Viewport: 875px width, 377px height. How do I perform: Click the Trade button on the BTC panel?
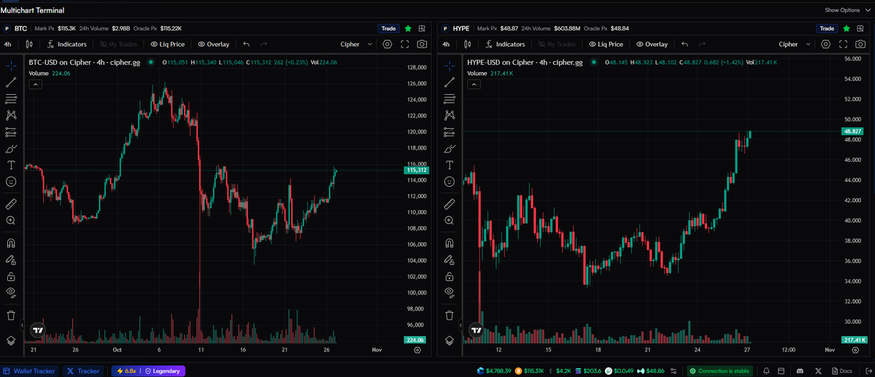tap(388, 28)
